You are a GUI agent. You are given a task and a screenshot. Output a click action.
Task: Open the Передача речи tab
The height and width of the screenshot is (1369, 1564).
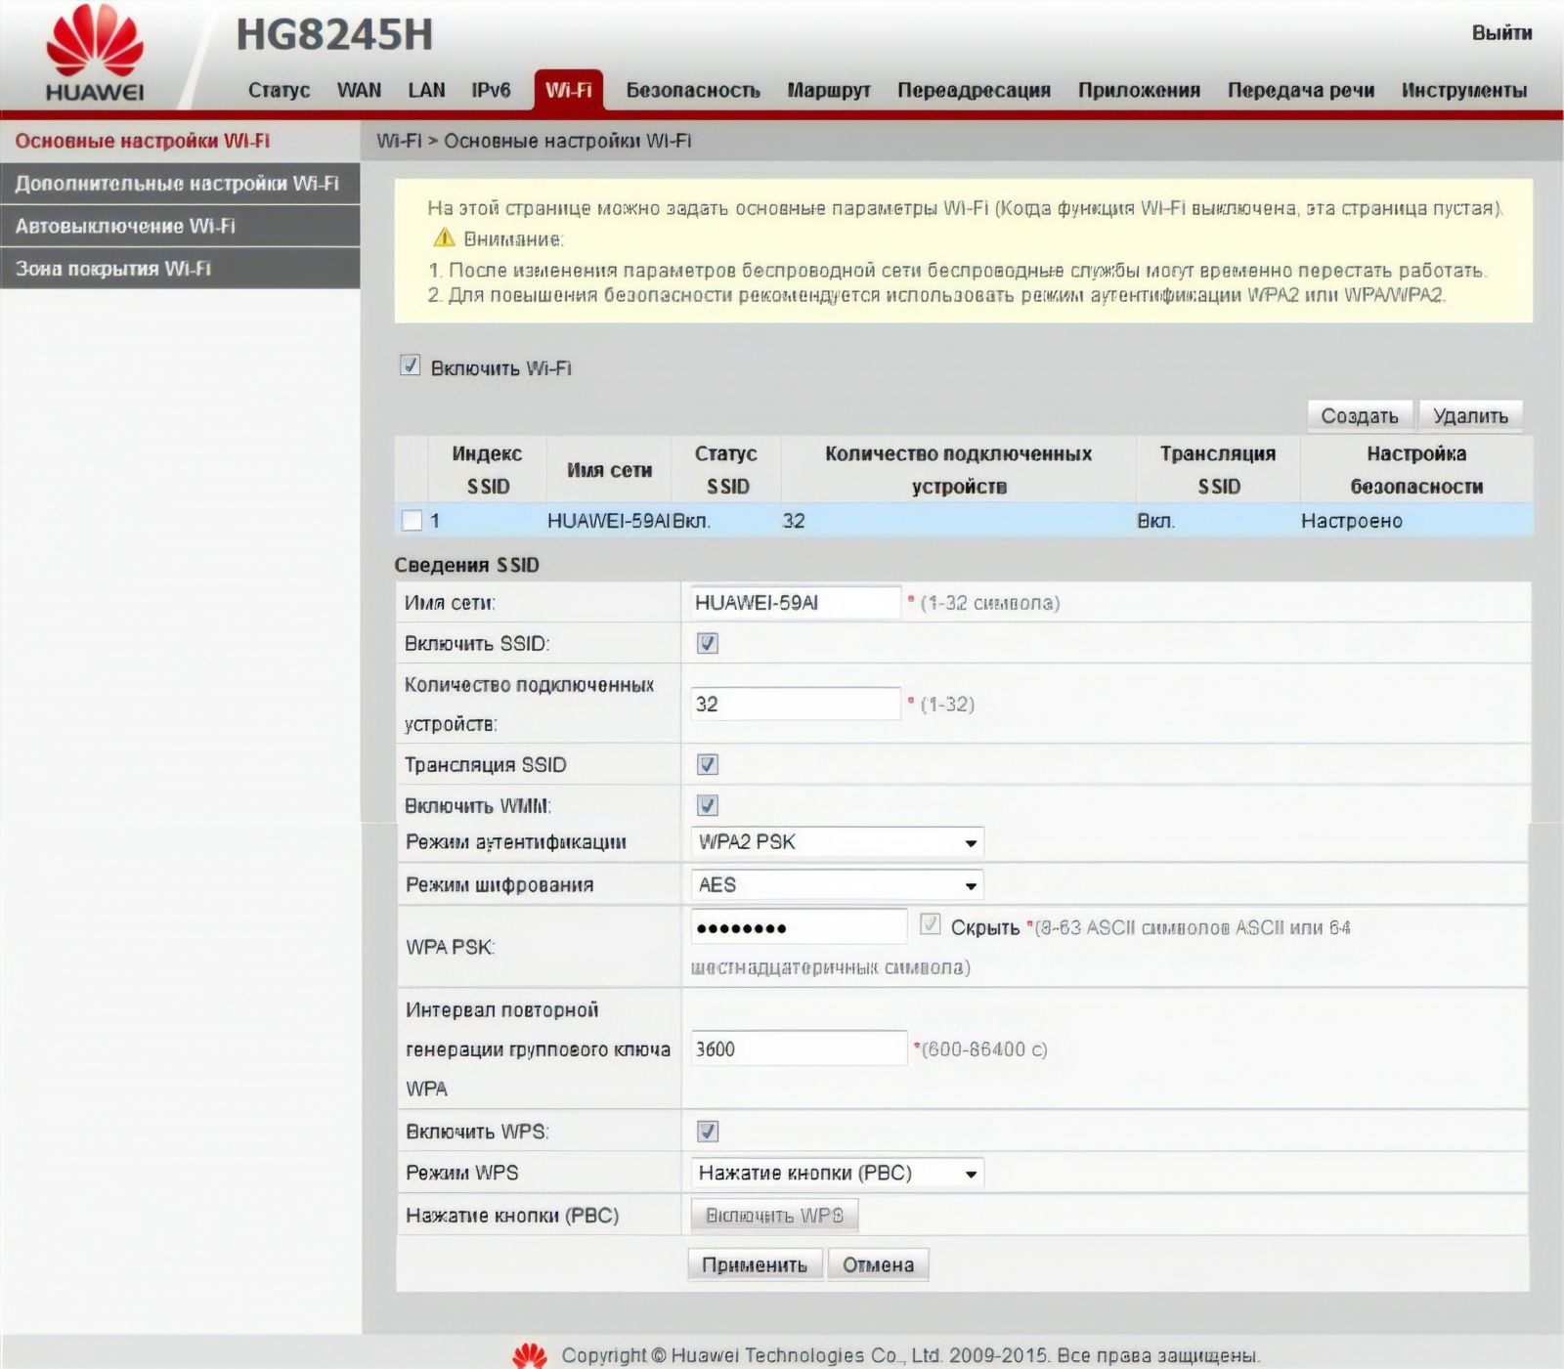pyautogui.click(x=1301, y=90)
